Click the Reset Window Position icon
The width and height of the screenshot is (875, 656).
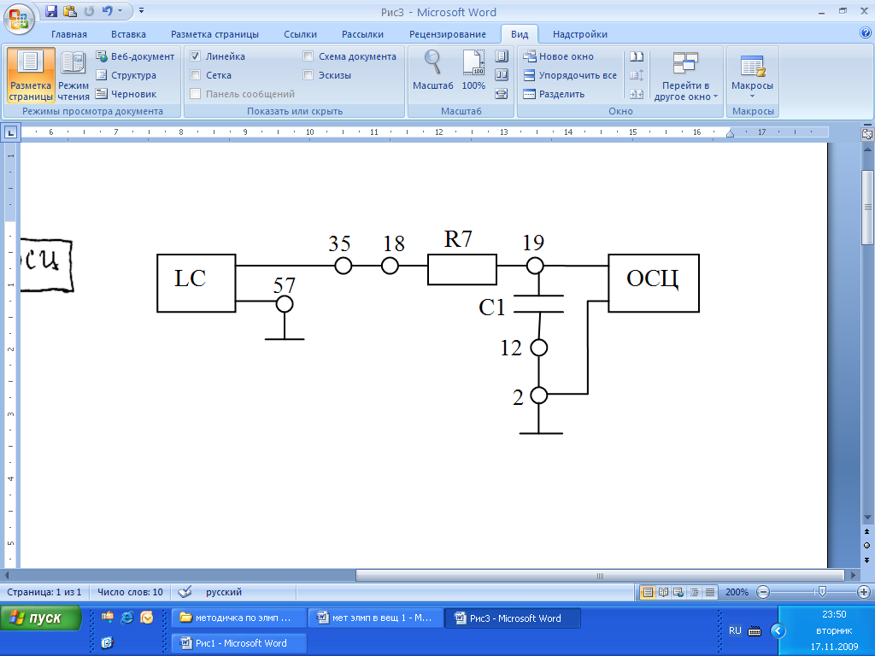click(637, 94)
